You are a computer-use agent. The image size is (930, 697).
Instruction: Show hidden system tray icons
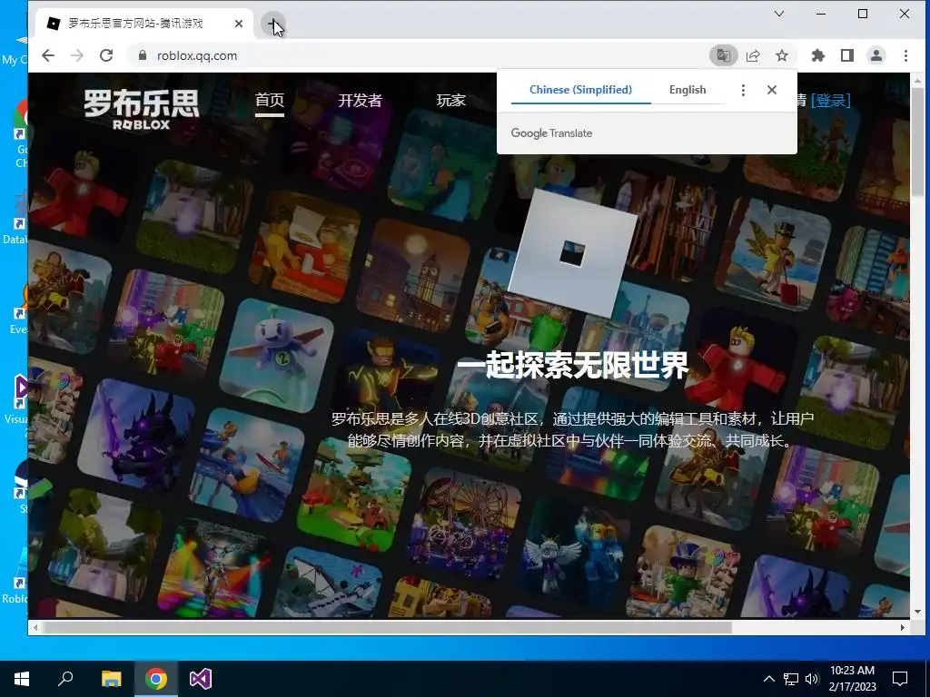tap(768, 679)
